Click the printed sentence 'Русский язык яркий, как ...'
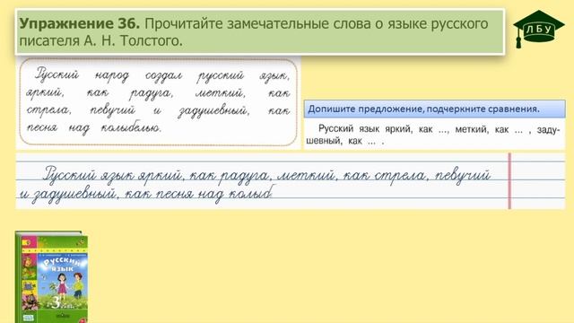The height and width of the screenshot is (323, 574). pyautogui.click(x=433, y=135)
